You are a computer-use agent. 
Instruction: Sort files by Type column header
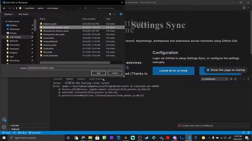point(108,19)
